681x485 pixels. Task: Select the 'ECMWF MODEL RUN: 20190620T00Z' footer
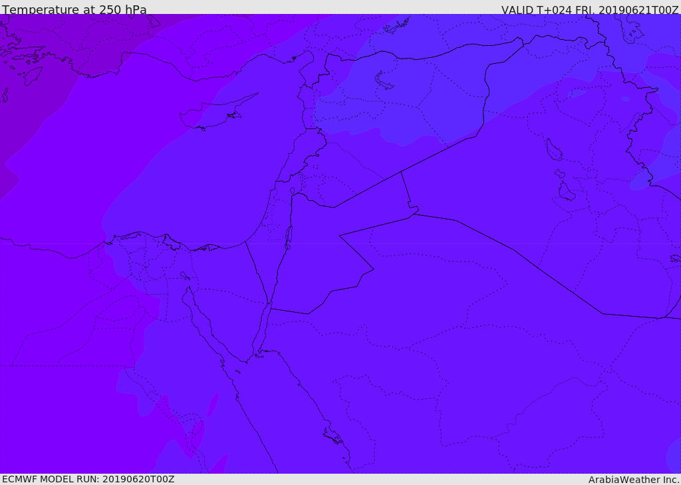88,479
